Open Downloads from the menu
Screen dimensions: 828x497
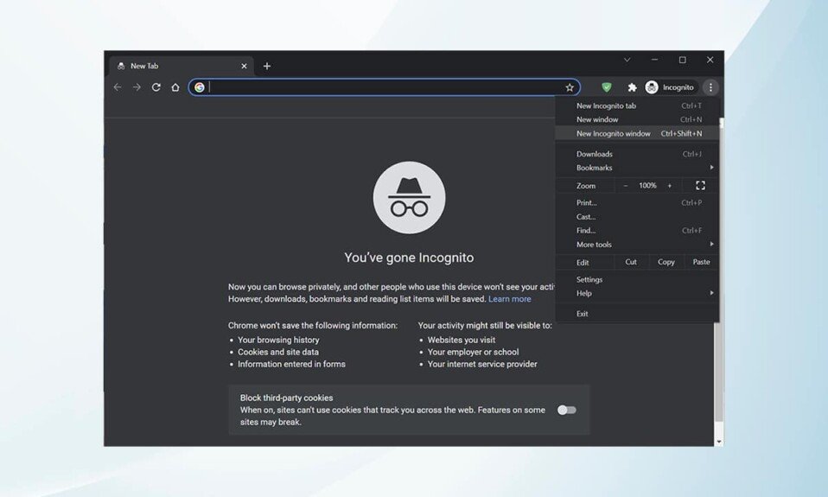point(595,154)
